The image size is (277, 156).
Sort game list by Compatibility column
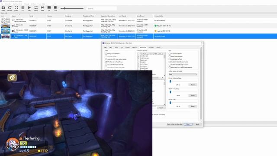(x=159, y=16)
